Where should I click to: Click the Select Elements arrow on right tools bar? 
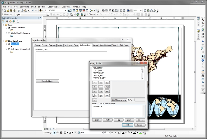click(203, 56)
